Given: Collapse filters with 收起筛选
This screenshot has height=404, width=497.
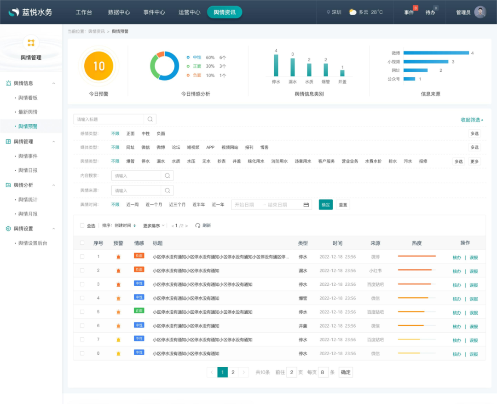Looking at the screenshot, I should pos(472,120).
